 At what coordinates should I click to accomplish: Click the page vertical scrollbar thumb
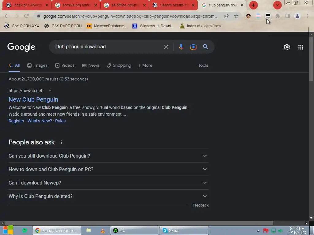coord(311,59)
